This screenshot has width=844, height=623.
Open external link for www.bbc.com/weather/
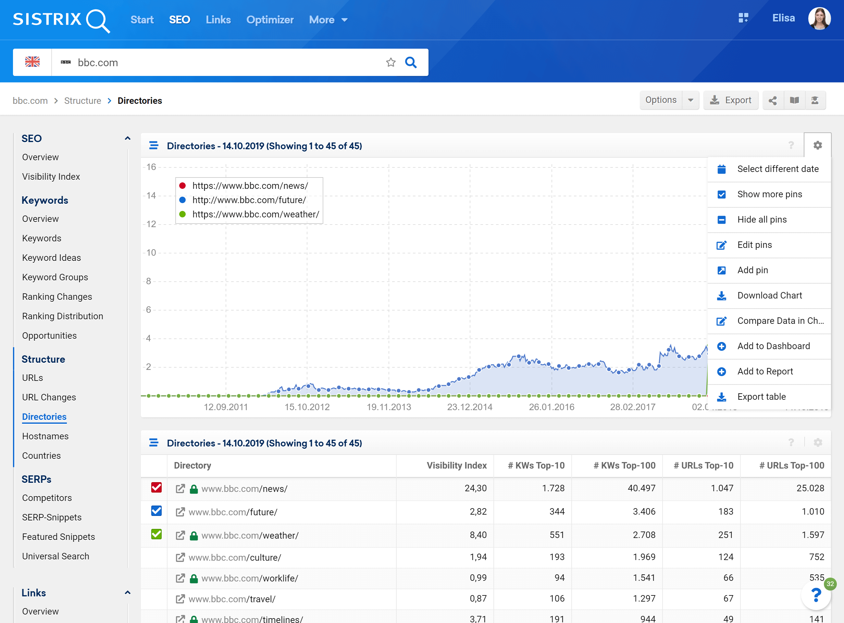[180, 535]
